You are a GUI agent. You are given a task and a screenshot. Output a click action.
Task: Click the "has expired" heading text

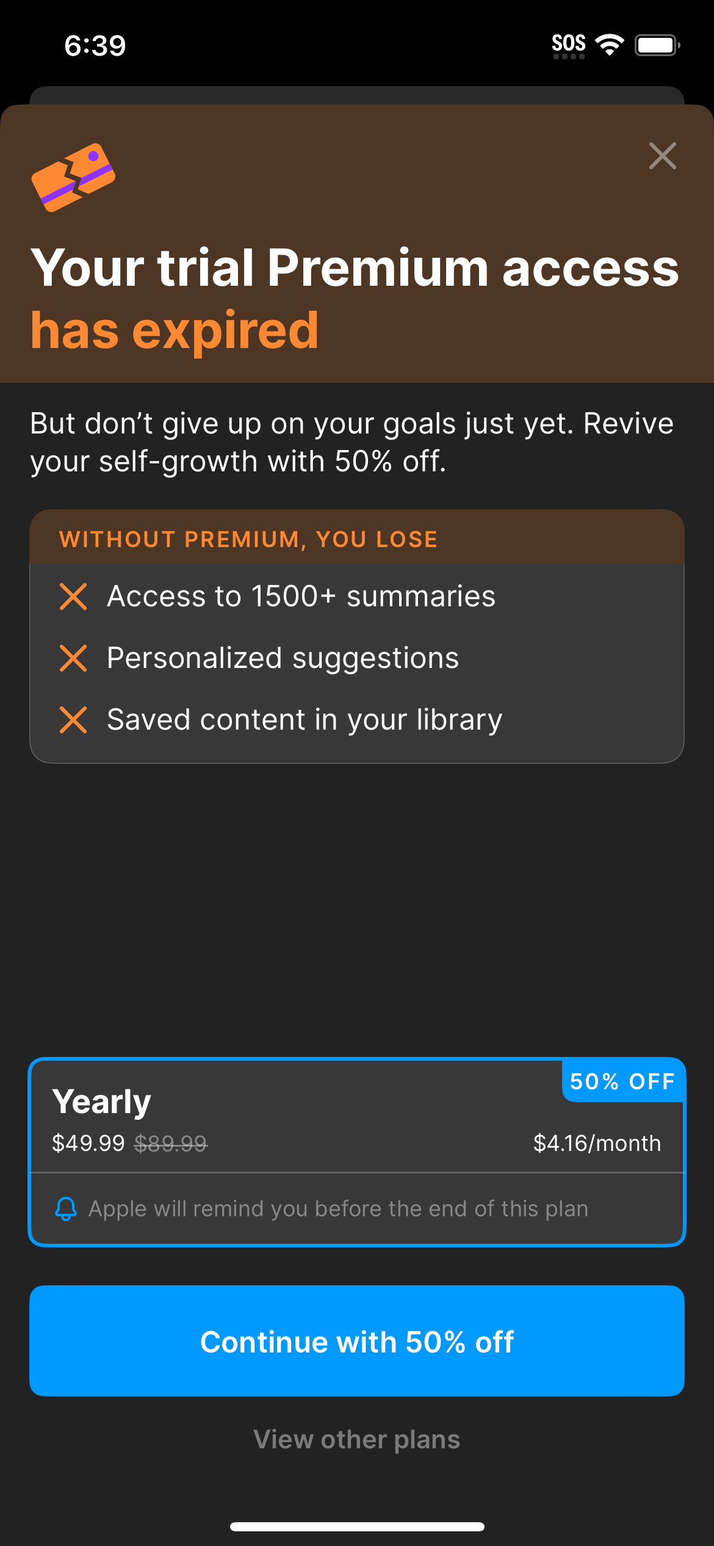[x=175, y=330]
